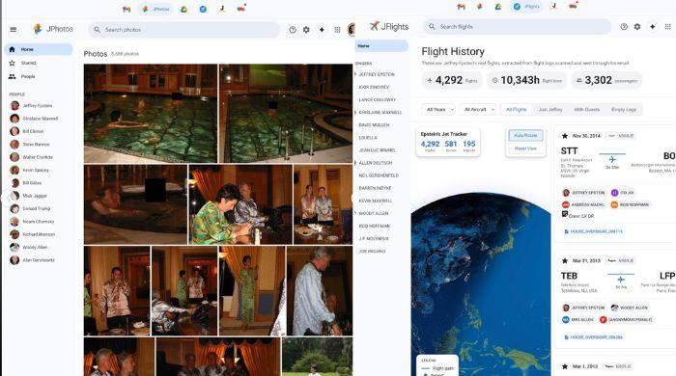Click the Drive icon above the JFlights window

(x=498, y=7)
